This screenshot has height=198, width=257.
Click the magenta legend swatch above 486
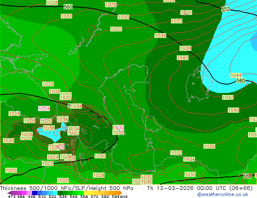pos(24,193)
